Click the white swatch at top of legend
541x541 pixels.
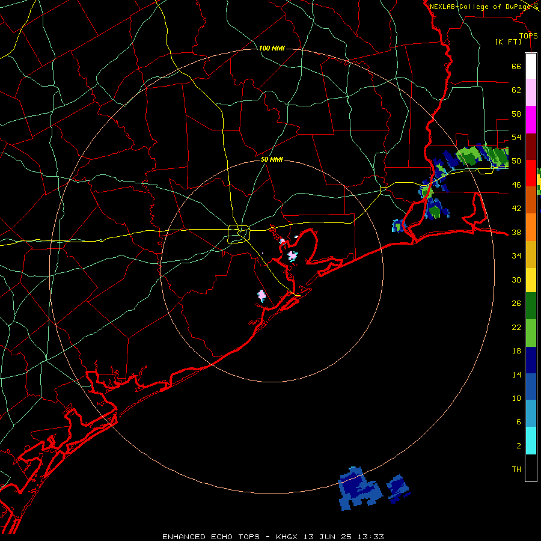tap(531, 66)
